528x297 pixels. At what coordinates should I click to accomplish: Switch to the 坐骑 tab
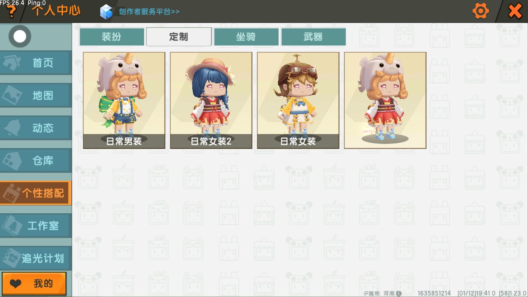(246, 37)
